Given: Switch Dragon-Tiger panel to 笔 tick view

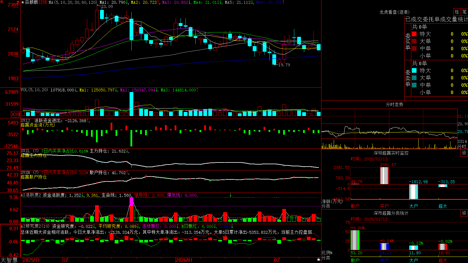Looking at the screenshot, I should pyautogui.click(x=464, y=12).
